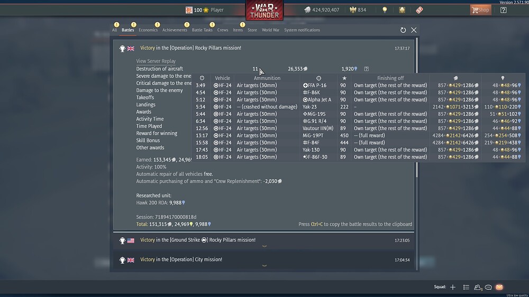Click the US flag on Ground Strike entry
The image size is (529, 297).
[x=131, y=240]
